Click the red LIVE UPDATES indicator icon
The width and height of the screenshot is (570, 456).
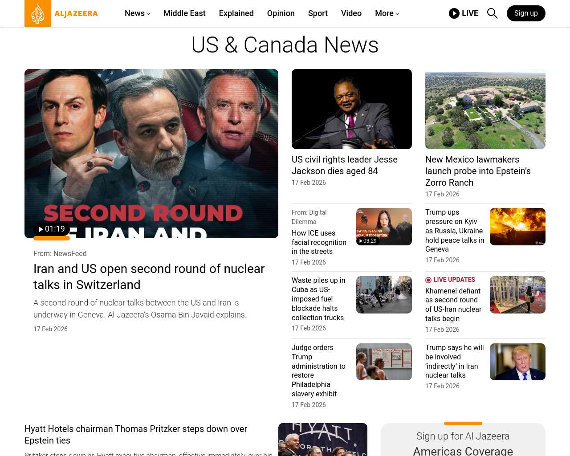[x=428, y=280]
